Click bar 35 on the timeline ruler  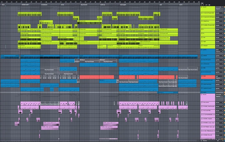tap(81, 2)
